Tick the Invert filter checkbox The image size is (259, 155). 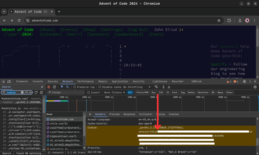pyautogui.click(x=89, y=92)
